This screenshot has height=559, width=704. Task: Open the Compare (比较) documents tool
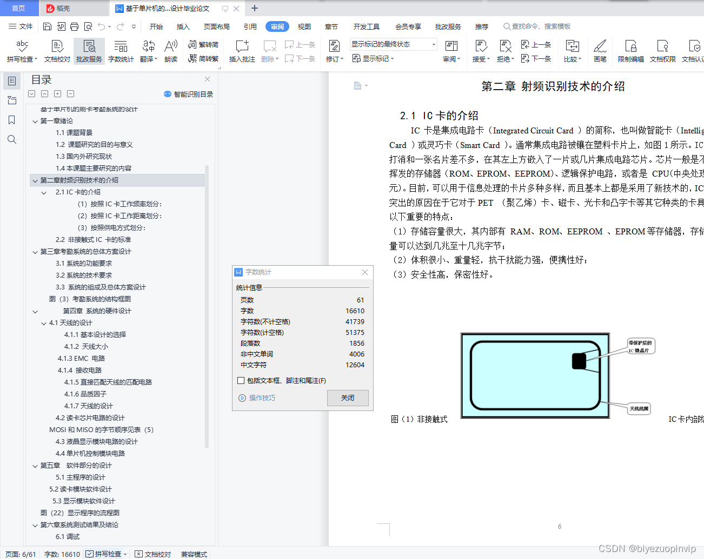572,51
